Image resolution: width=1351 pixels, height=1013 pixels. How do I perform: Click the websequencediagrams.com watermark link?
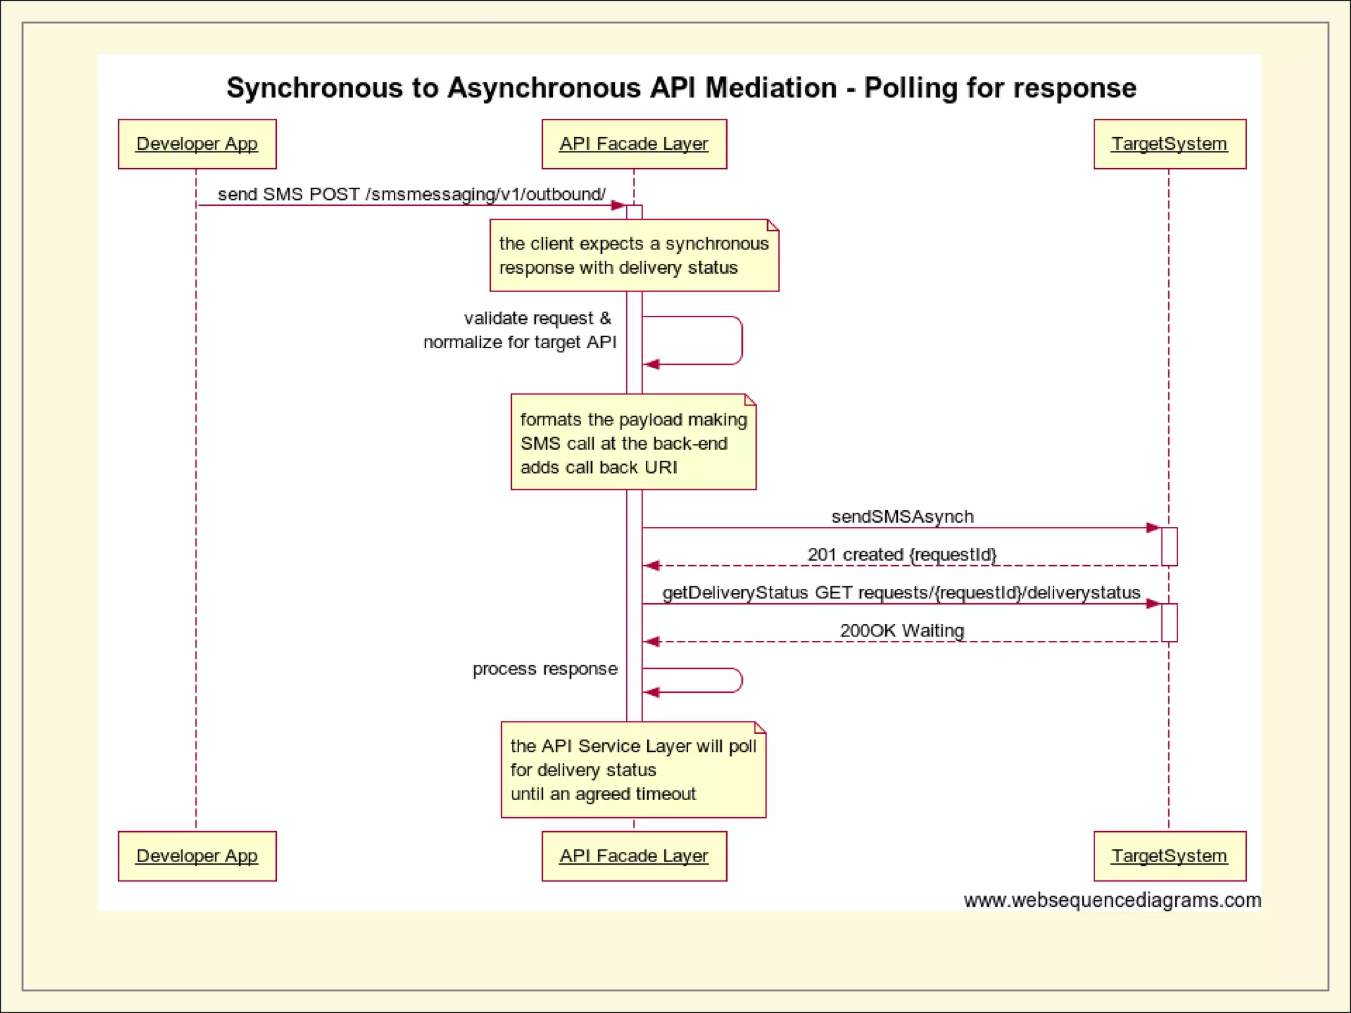click(1112, 900)
